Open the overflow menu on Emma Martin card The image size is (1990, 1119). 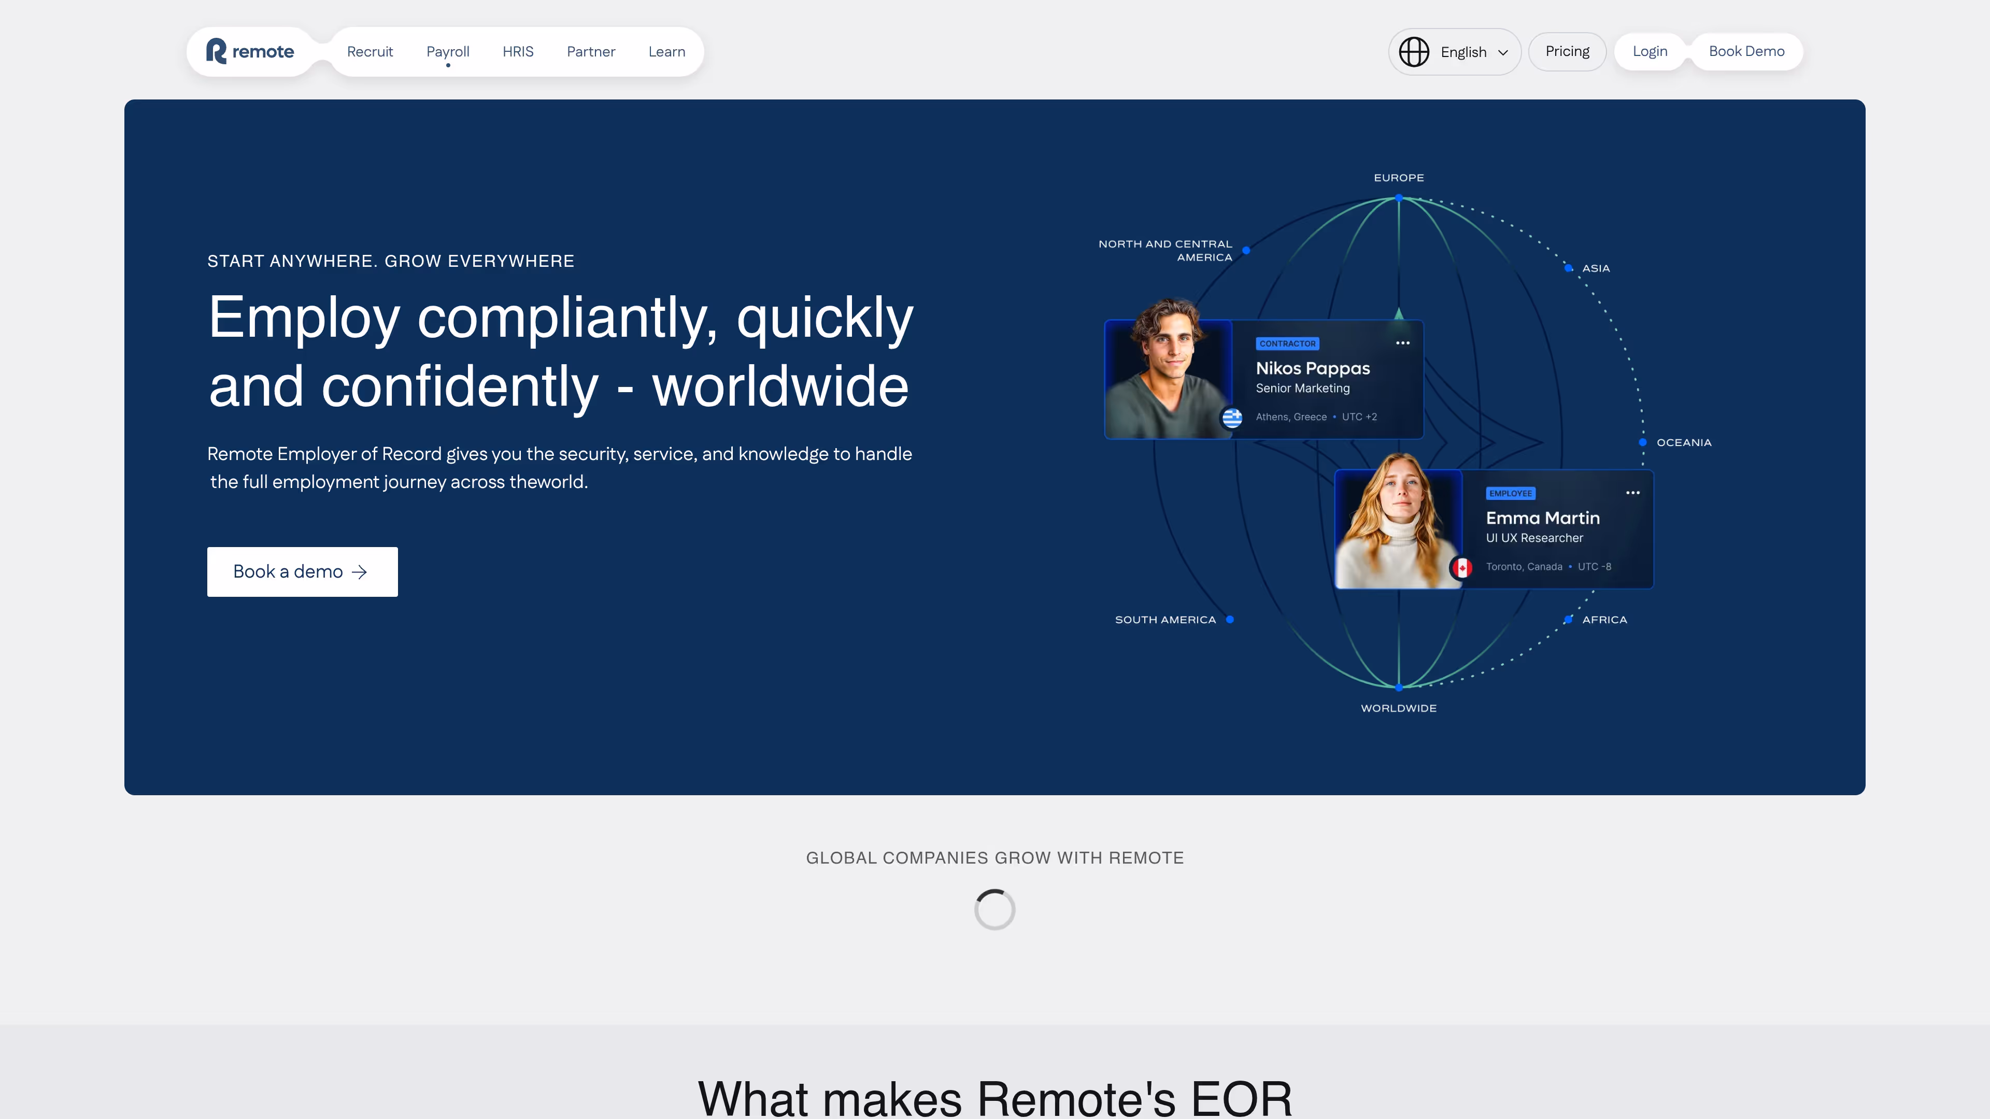1632,493
